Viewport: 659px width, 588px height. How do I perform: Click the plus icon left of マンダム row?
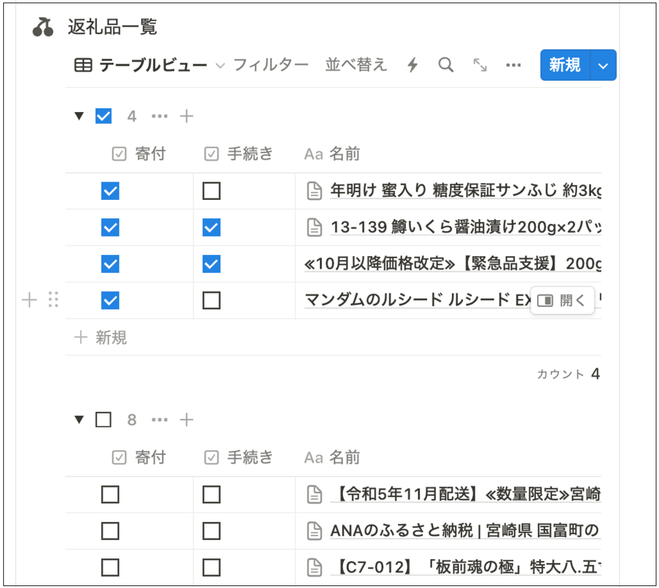[x=30, y=300]
